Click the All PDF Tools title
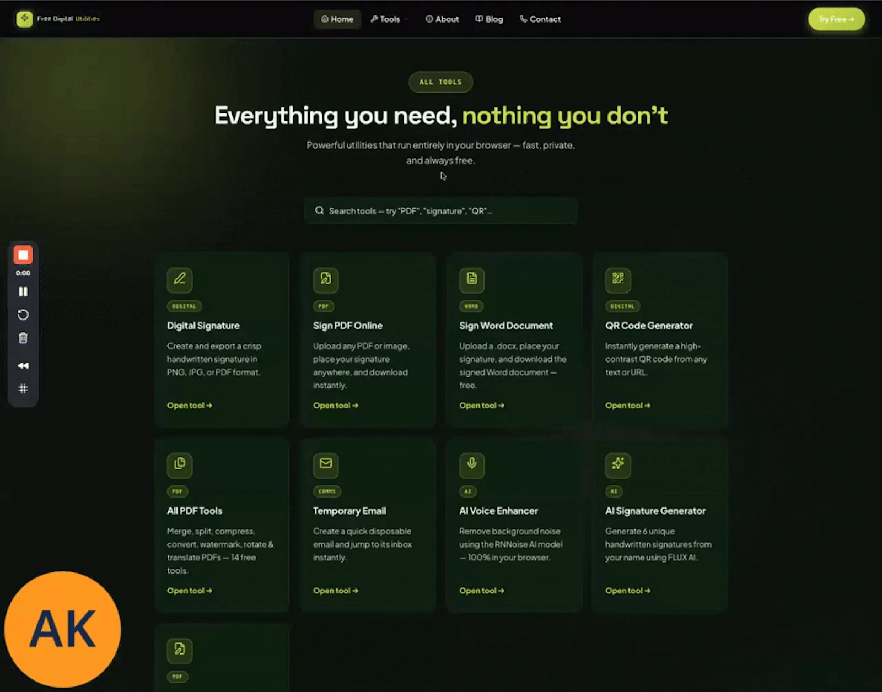Viewport: 882px width, 692px height. click(195, 511)
